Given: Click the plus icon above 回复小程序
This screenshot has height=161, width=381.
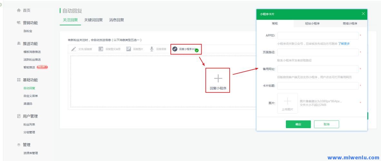Looking at the screenshot, I should (x=218, y=78).
